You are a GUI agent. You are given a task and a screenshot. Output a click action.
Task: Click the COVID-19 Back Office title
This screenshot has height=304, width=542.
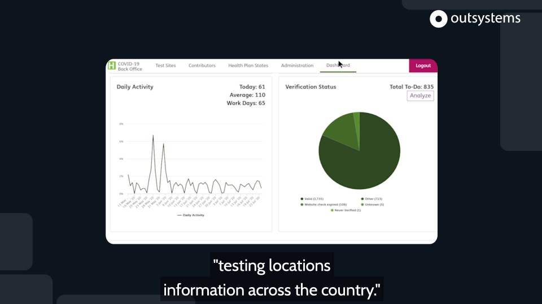point(130,66)
